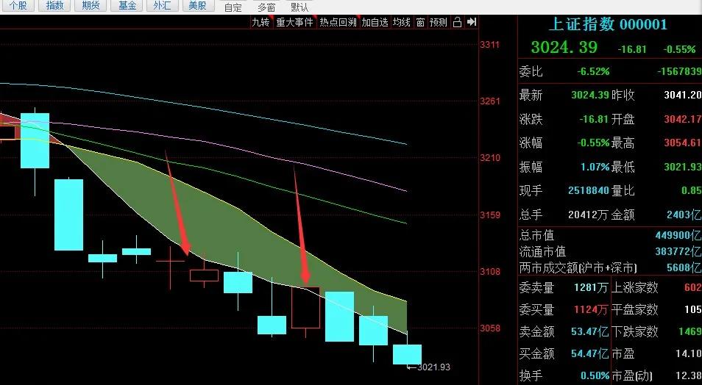702x385 pixels.
Task: Click 加自选 to add to watchlist
Action: coord(375,22)
